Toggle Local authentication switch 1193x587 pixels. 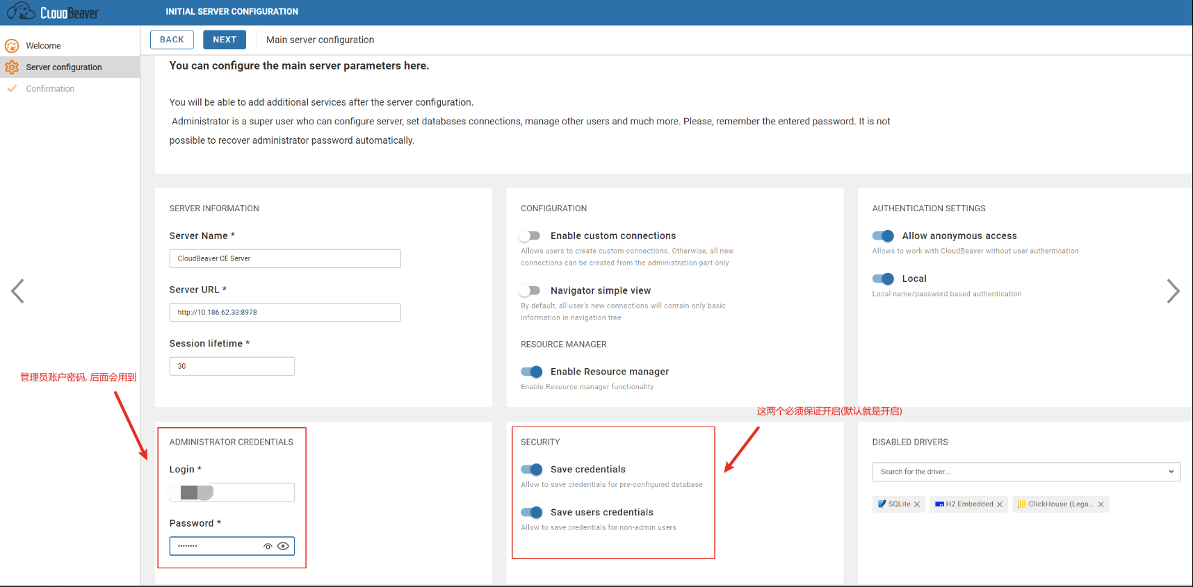click(x=883, y=279)
